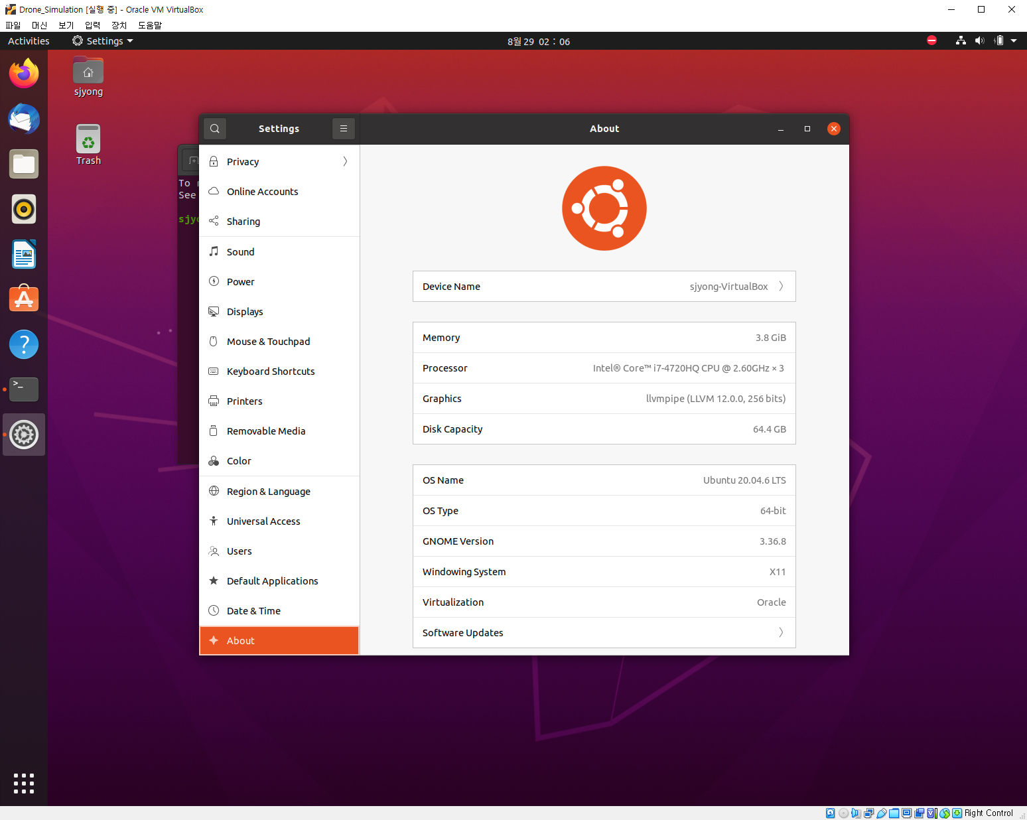Select Keyboard Shortcuts settings
The image size is (1027, 820).
click(x=279, y=371)
